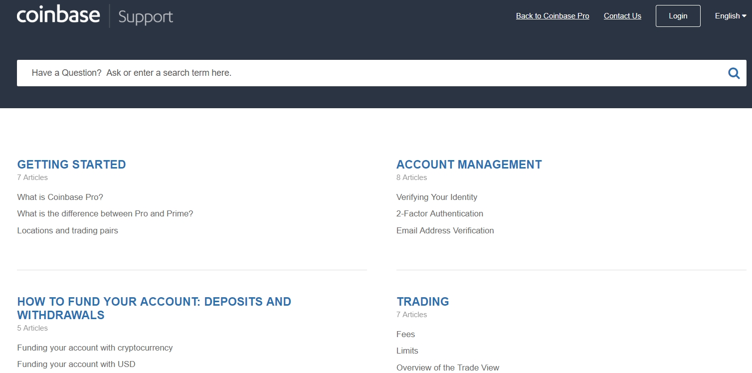Image resolution: width=752 pixels, height=373 pixels.
Task: Go back to Coinbase Pro
Action: click(553, 16)
